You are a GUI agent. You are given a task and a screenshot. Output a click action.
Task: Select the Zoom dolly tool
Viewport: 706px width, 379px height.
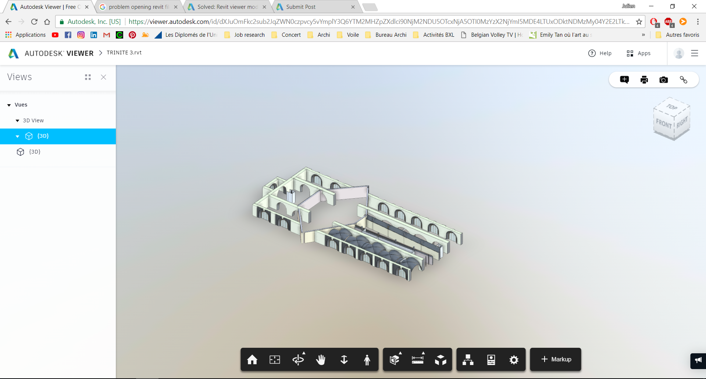click(x=344, y=360)
